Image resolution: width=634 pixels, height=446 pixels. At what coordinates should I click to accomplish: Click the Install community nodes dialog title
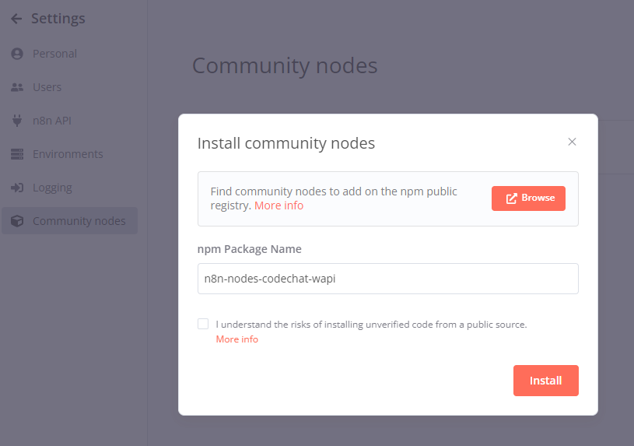click(286, 143)
